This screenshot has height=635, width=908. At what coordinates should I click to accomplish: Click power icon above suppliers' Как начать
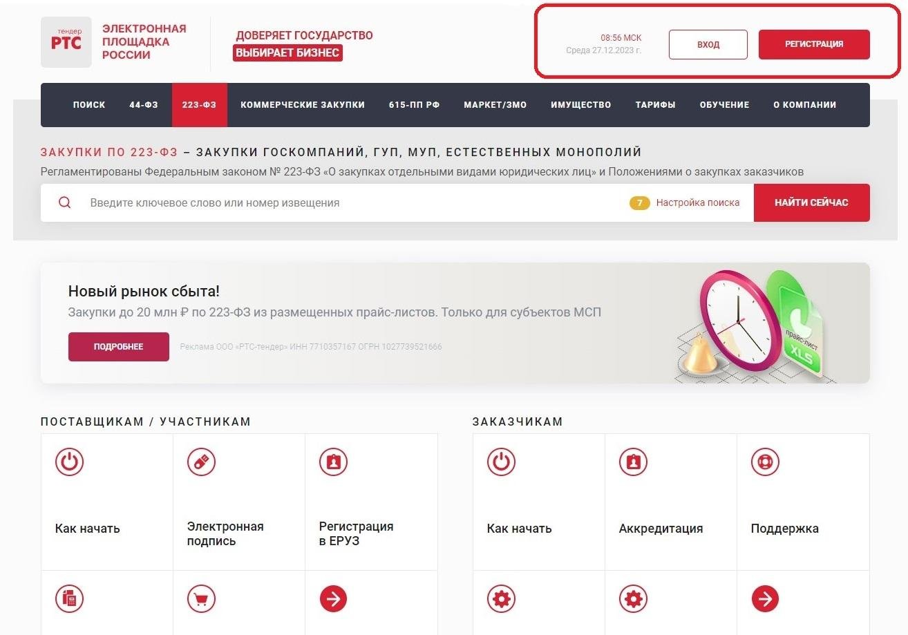coord(69,462)
